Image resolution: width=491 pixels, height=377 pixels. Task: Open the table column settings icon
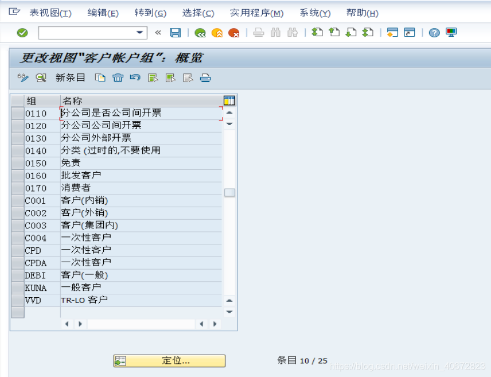(229, 100)
